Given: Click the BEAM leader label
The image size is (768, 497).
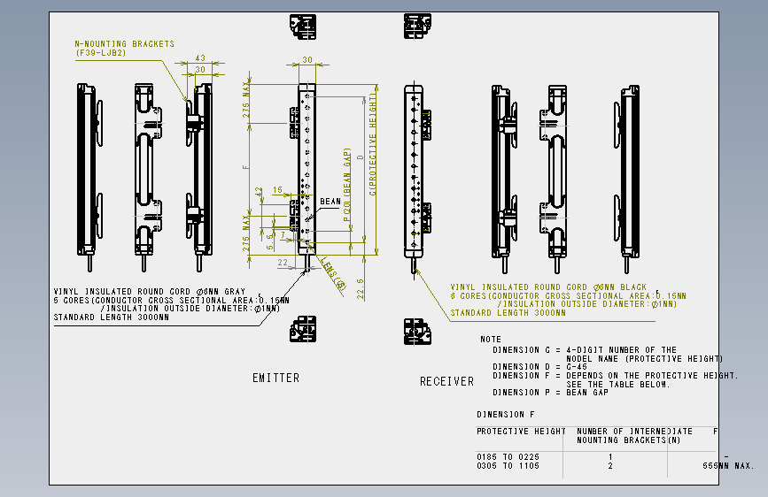Looking at the screenshot, I should (330, 202).
